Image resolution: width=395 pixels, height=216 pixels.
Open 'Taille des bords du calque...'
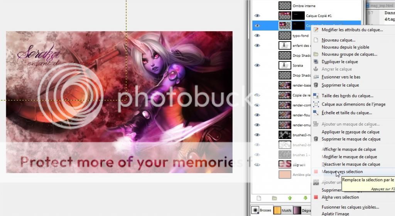pos(348,96)
